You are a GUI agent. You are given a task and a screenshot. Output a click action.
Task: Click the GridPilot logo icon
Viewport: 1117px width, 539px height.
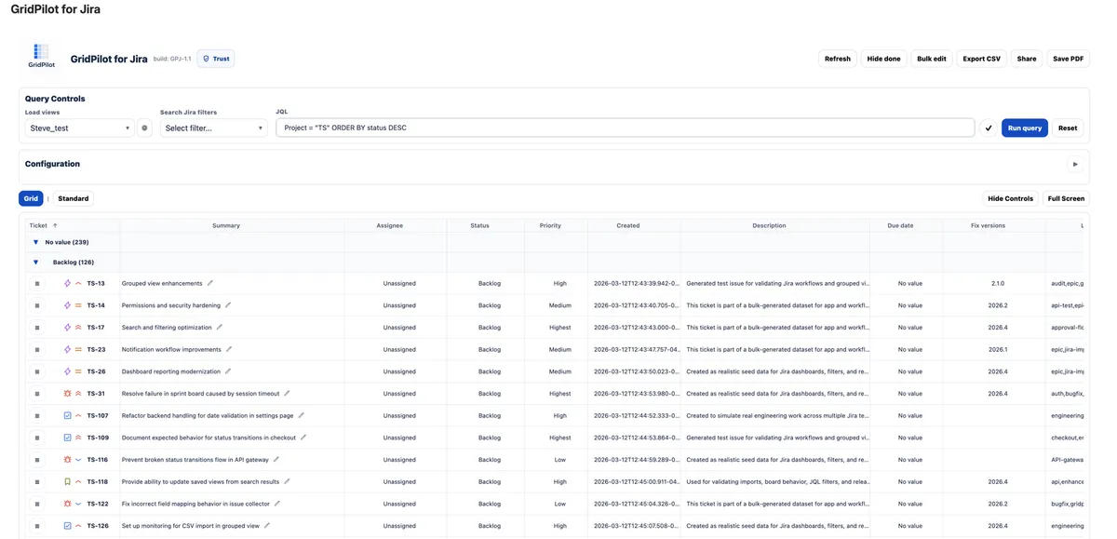[x=41, y=56]
